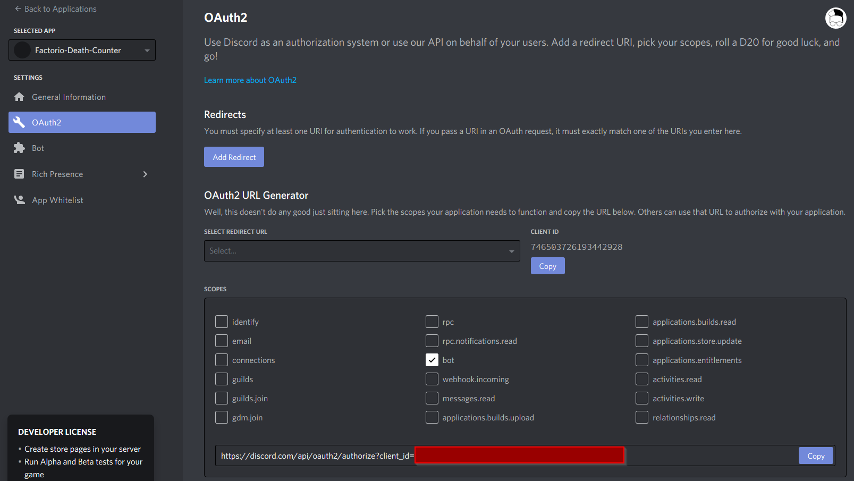
Task: Check the activities.read scope
Action: pos(642,379)
